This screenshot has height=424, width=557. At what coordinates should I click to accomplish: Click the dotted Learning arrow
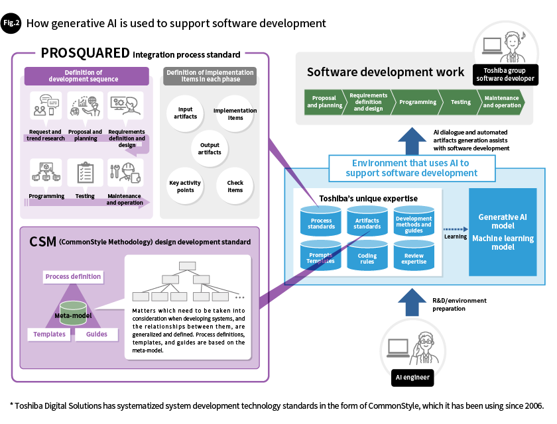[456, 229]
